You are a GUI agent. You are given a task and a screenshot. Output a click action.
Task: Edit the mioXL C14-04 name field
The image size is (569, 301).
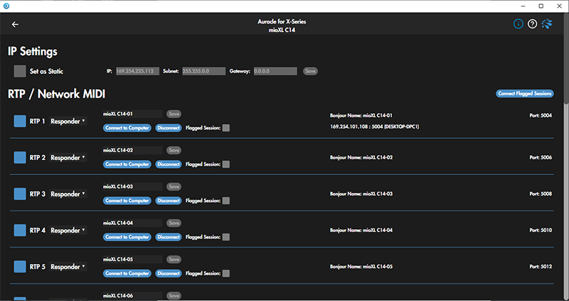[x=132, y=223]
